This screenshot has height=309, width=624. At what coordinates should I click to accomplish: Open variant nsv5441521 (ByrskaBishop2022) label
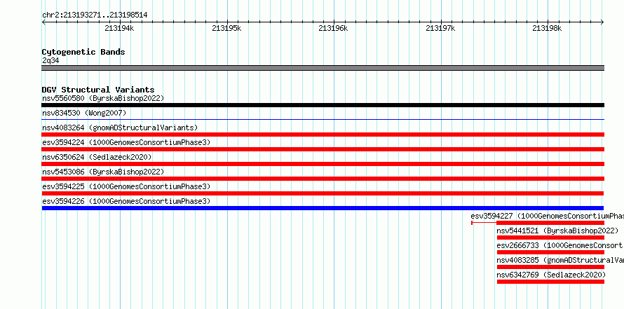[x=557, y=231]
